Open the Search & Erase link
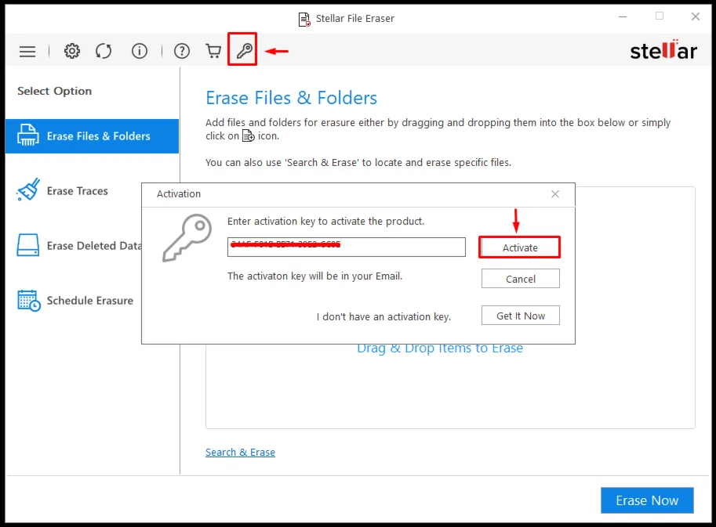The height and width of the screenshot is (527, 716). (x=240, y=453)
